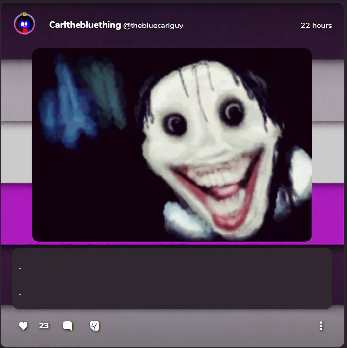Open the three-dot post options menu
Image resolution: width=347 pixels, height=348 pixels.
[x=321, y=326]
